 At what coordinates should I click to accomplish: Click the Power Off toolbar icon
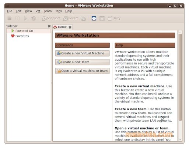click(10, 18)
